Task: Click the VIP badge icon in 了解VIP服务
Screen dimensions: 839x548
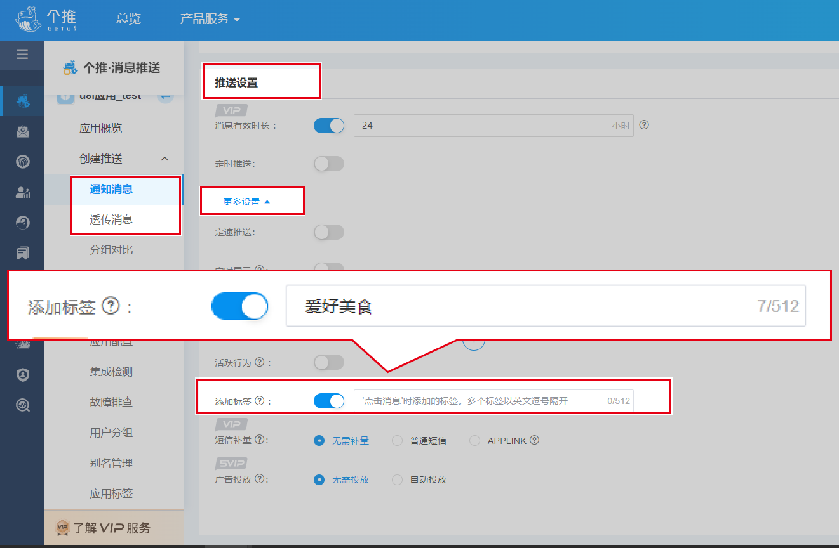Action: (x=62, y=527)
